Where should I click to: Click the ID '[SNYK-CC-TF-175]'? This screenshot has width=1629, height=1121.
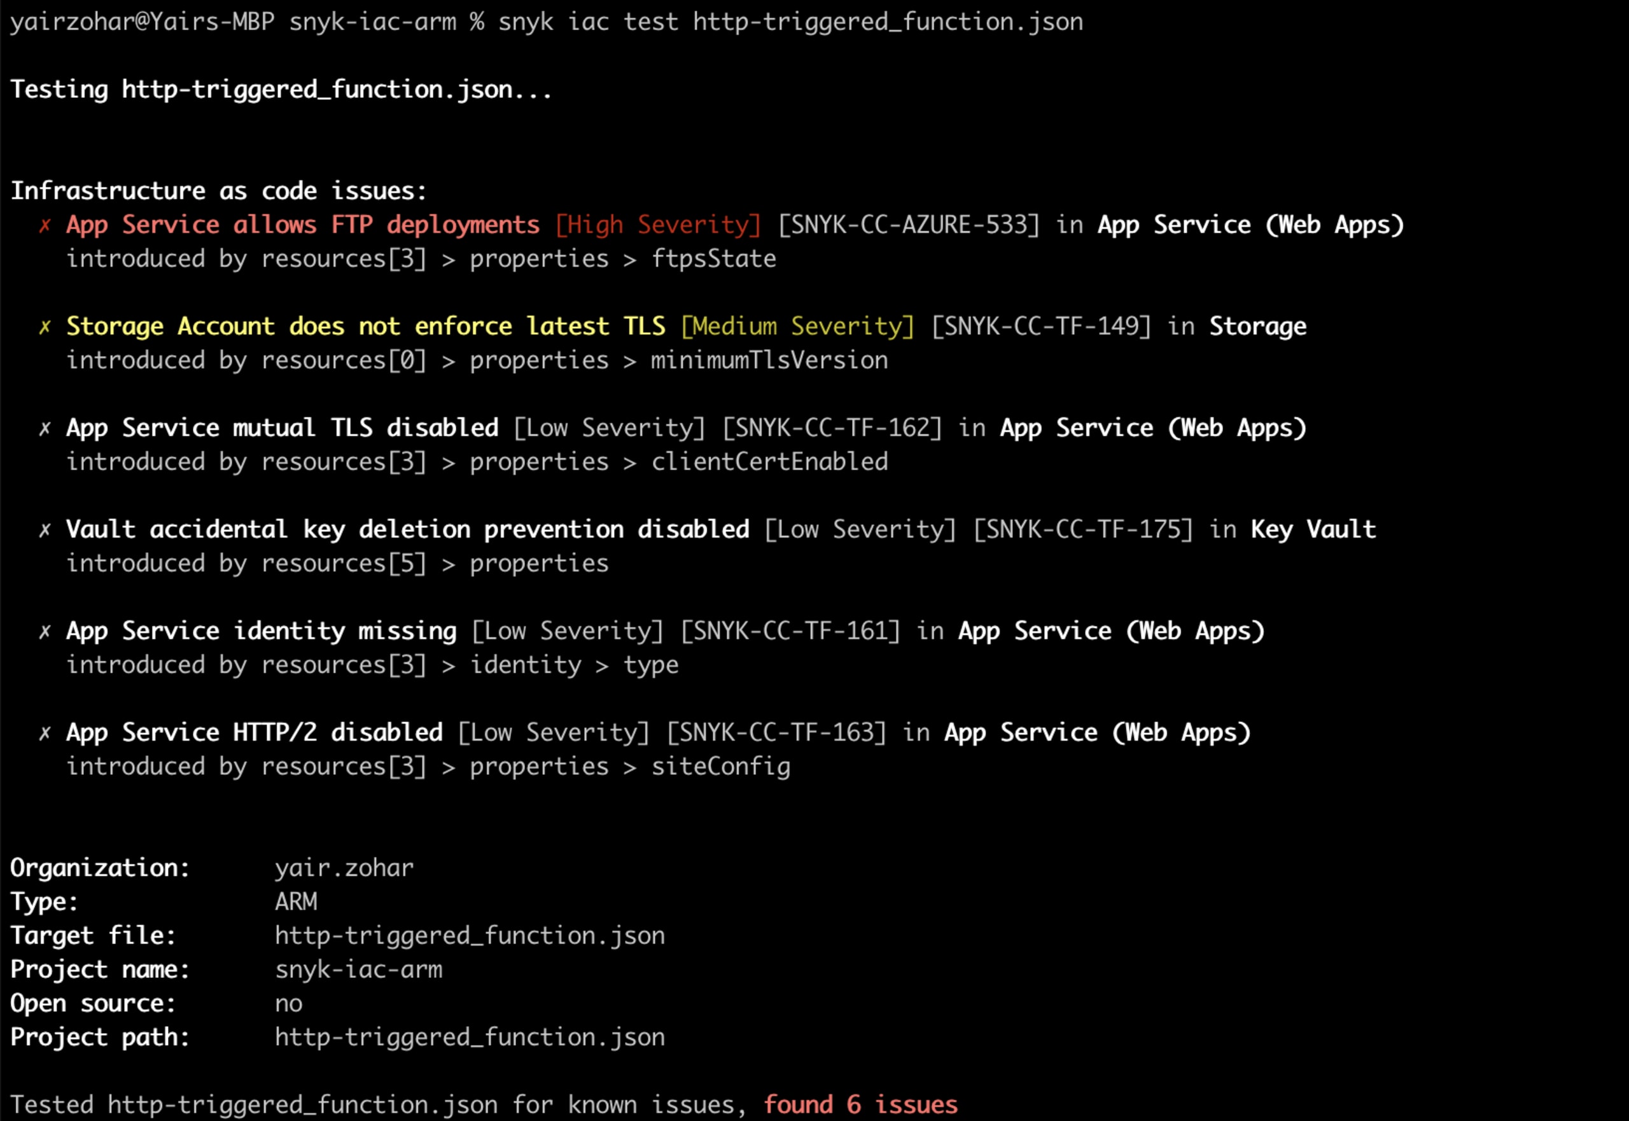pos(1083,529)
